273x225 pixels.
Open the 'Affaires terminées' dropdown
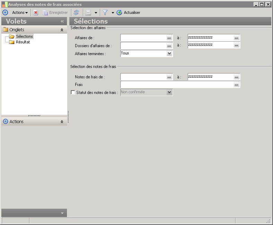pyautogui.click(x=169, y=54)
